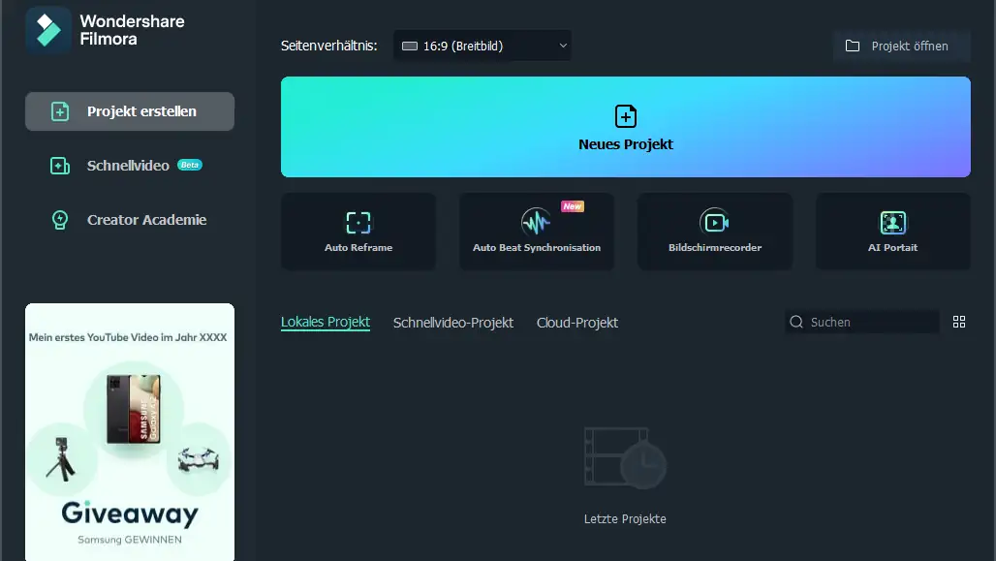996x561 pixels.
Task: Open the Cloud-Projekt tab
Action: tap(576, 322)
